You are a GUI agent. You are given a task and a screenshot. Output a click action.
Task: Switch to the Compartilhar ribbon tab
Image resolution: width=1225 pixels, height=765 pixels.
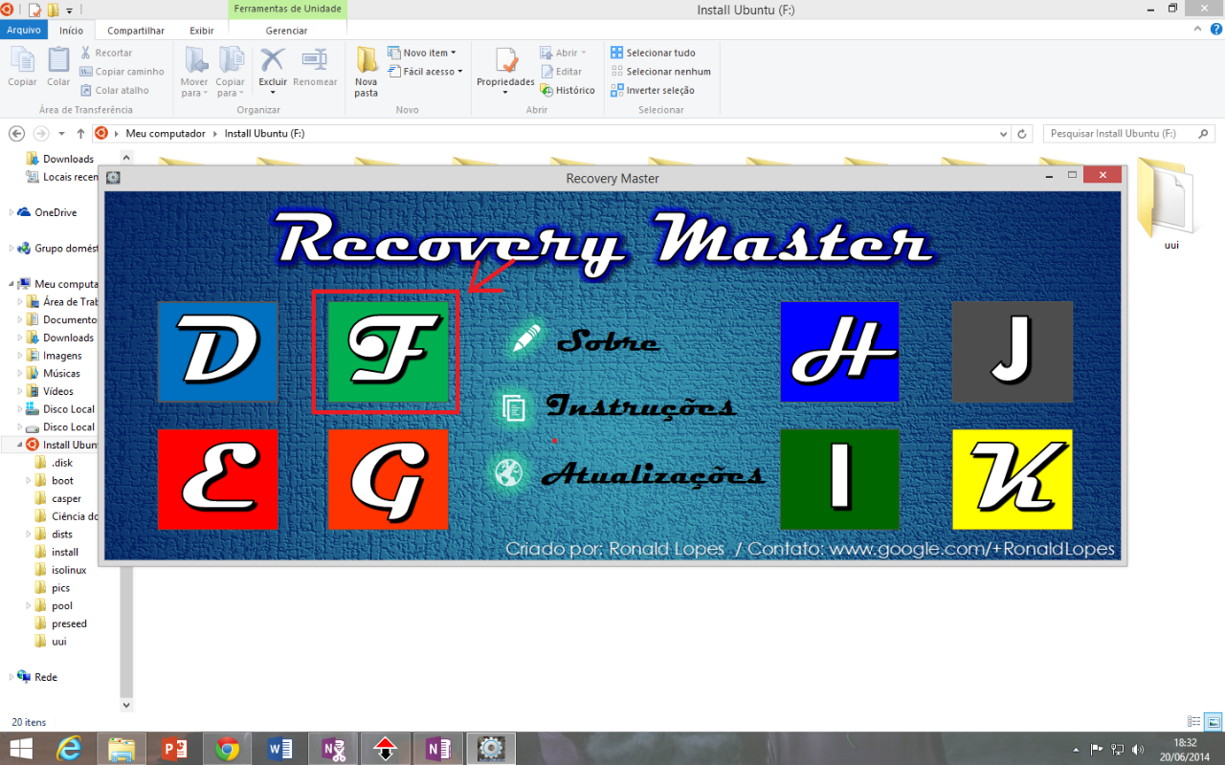[x=136, y=31]
